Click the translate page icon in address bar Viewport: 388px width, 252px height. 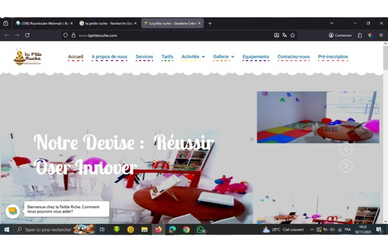284,35
